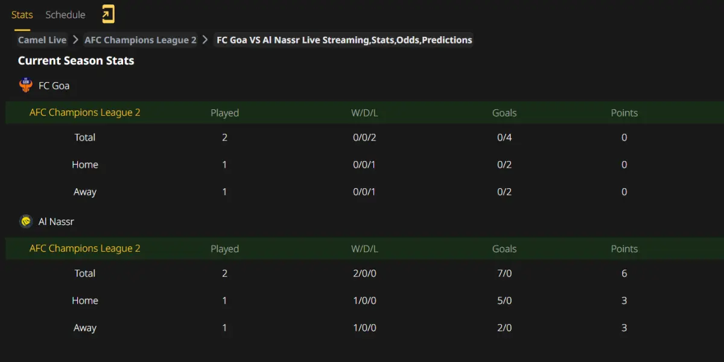
Task: Click the W/D/L column header in Al Nassr table
Action: pyautogui.click(x=364, y=249)
